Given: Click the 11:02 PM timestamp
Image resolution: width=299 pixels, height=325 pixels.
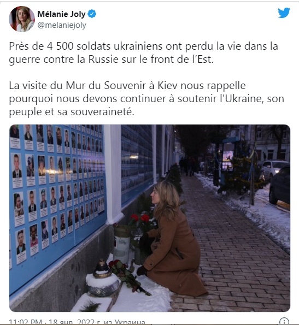Looking at the screenshot, I should tap(26, 322).
